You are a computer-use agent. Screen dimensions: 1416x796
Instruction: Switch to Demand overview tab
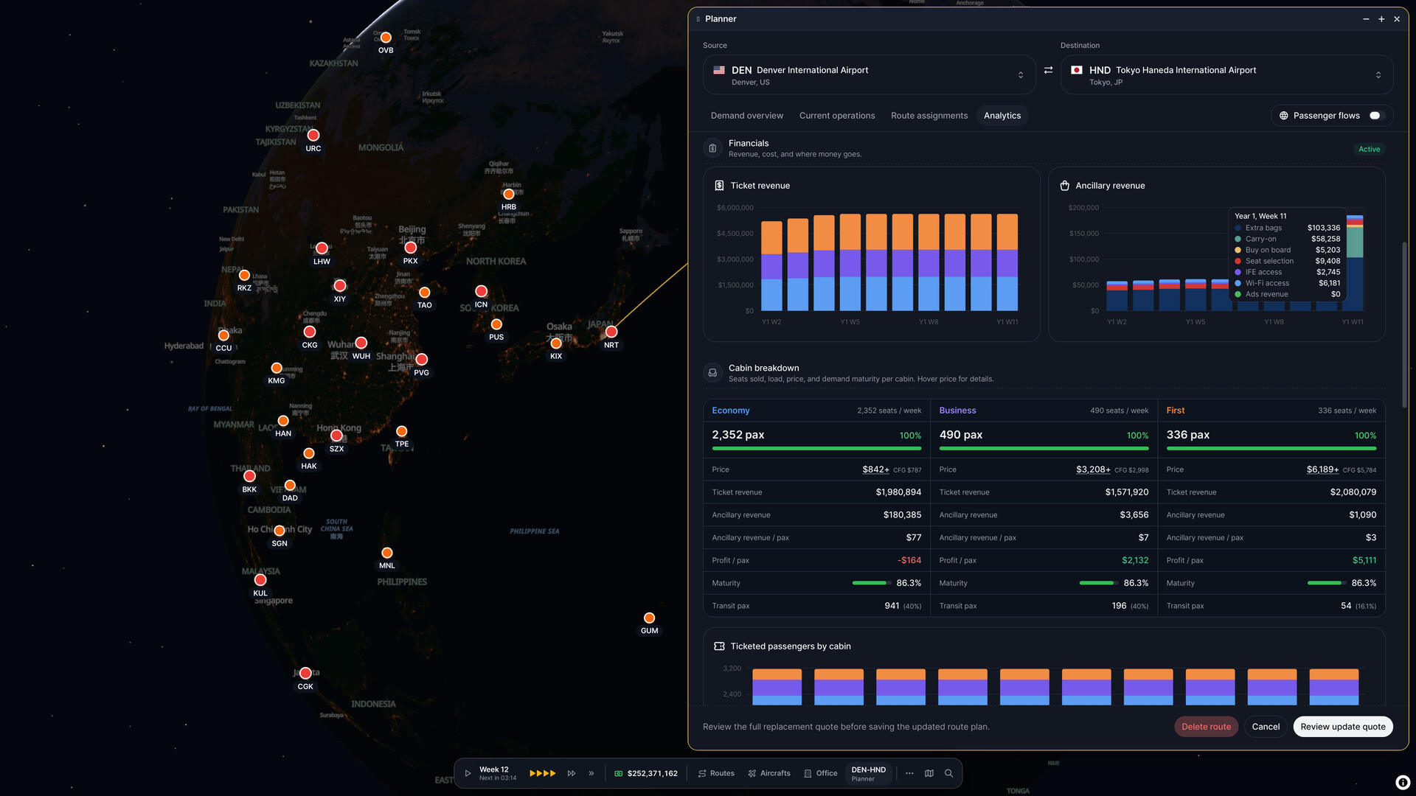(746, 116)
